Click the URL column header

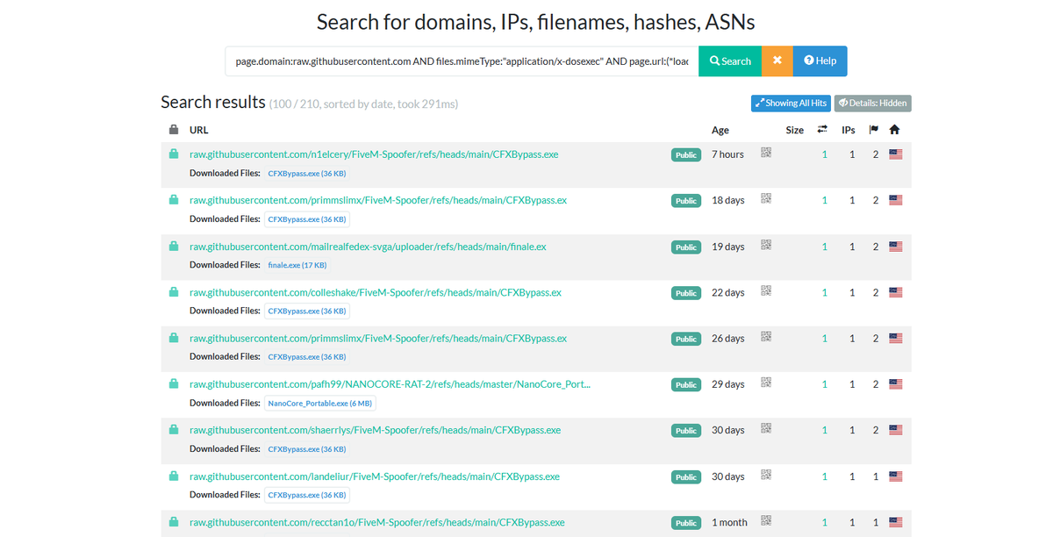point(199,130)
